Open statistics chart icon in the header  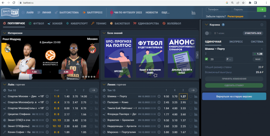click(194, 12)
